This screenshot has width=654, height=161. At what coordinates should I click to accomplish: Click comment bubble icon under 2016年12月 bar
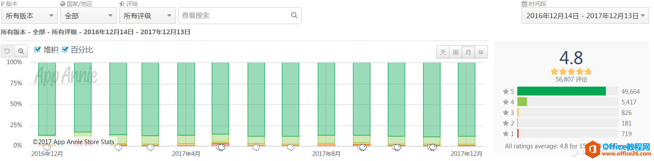pos(47,147)
